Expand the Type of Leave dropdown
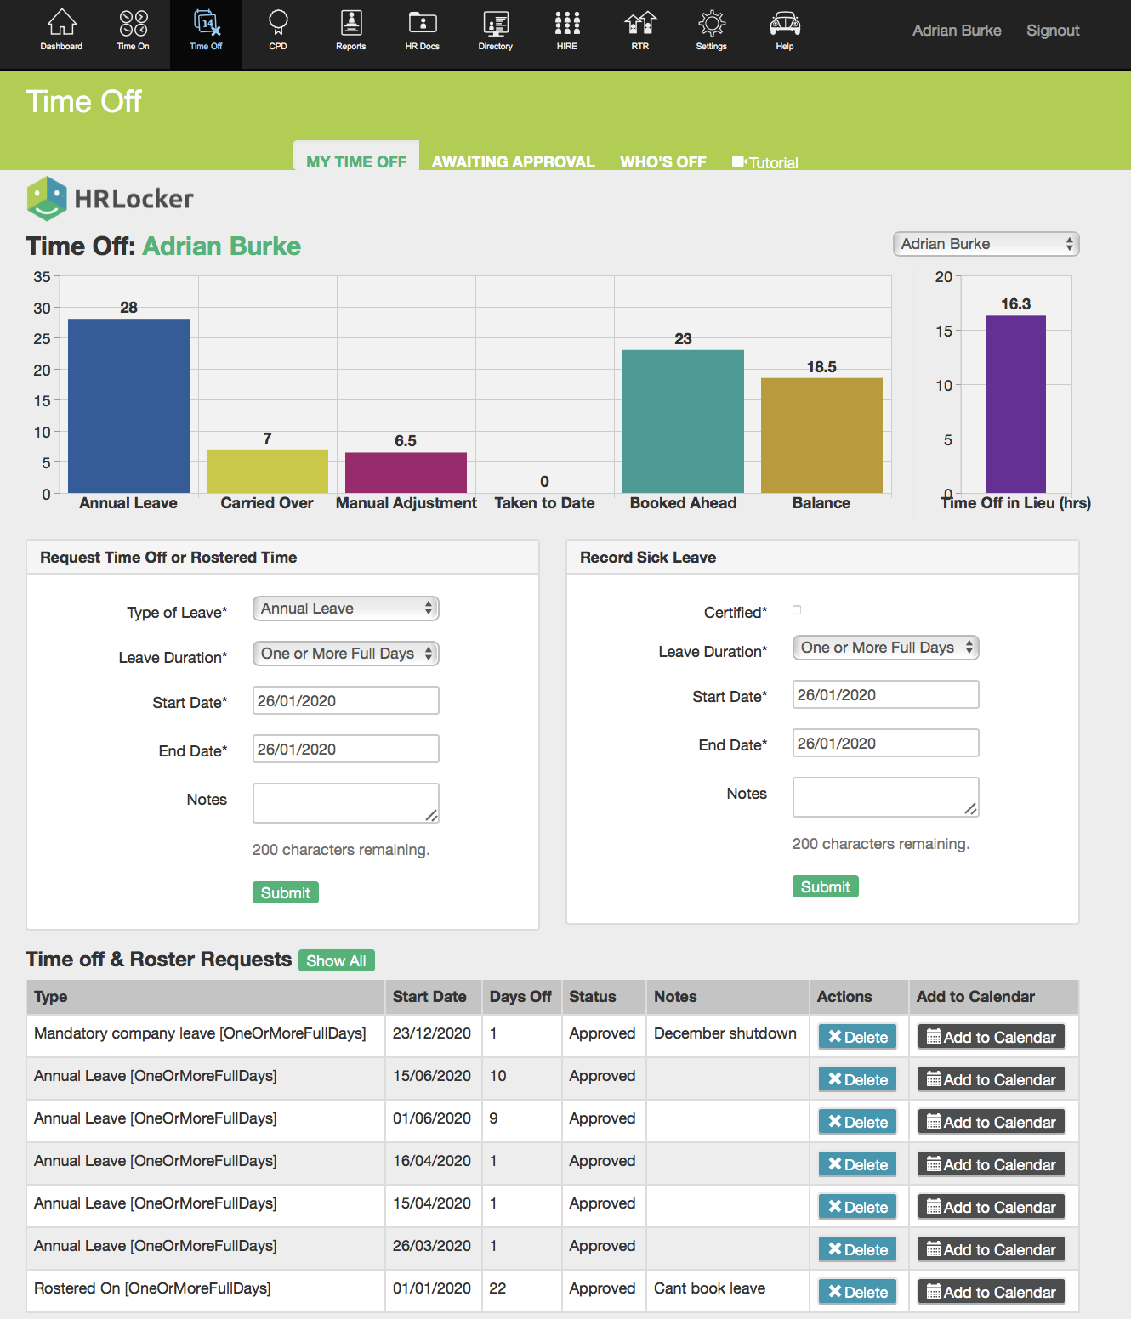The width and height of the screenshot is (1131, 1319). point(345,609)
